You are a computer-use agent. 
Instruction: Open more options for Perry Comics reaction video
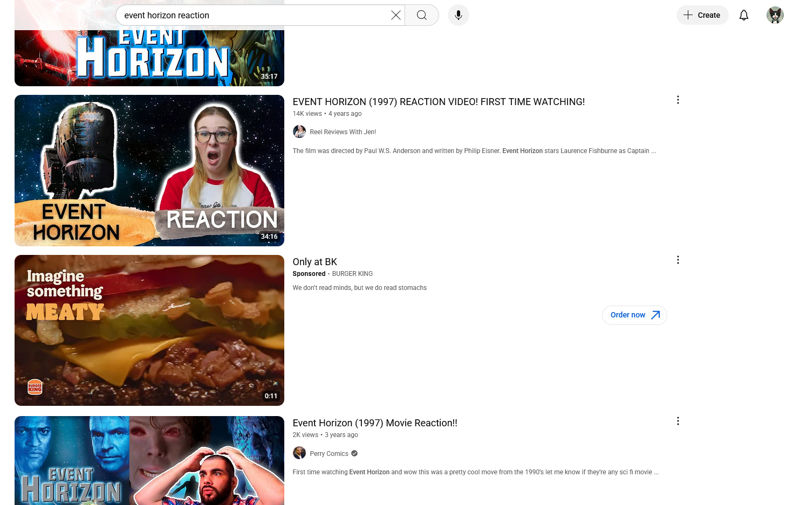(678, 421)
